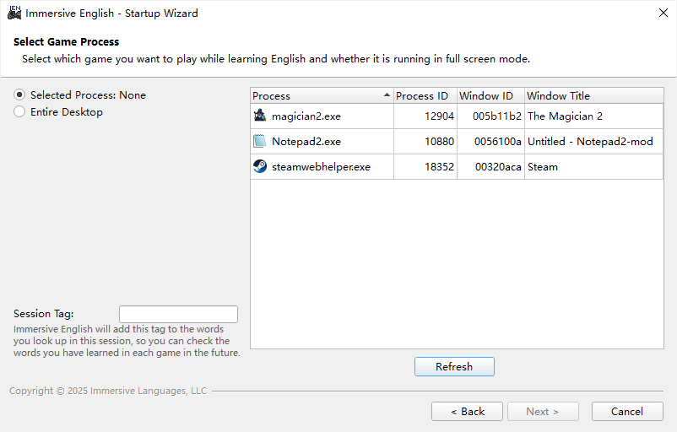Sort by the Window Title column header
Viewport: 677px width, 432px height.
click(594, 95)
